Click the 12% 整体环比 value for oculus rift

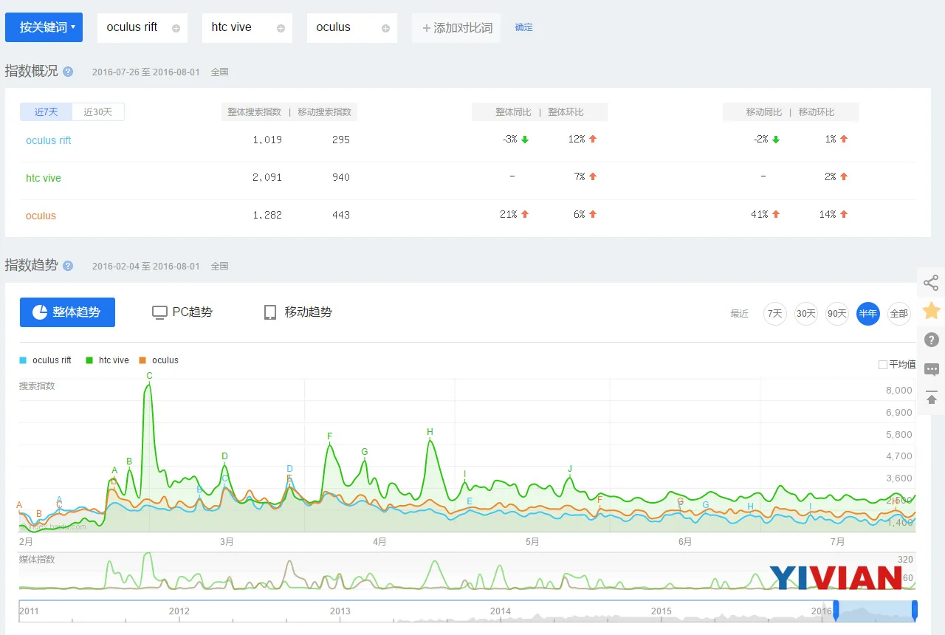(577, 140)
